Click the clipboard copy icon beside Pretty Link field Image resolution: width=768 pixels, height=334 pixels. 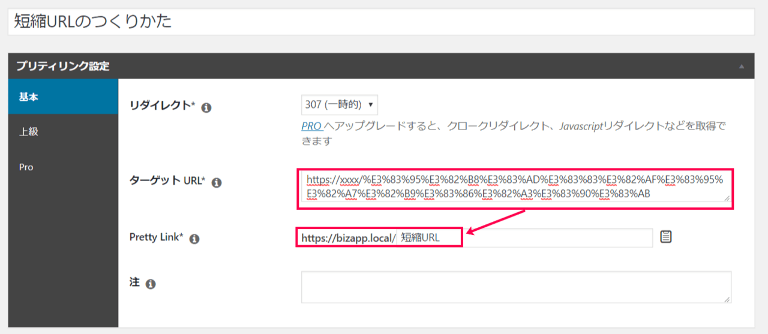click(665, 237)
